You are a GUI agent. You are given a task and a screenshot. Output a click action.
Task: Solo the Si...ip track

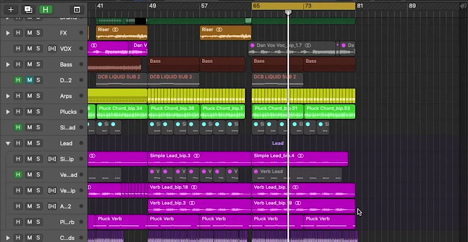pos(38,159)
